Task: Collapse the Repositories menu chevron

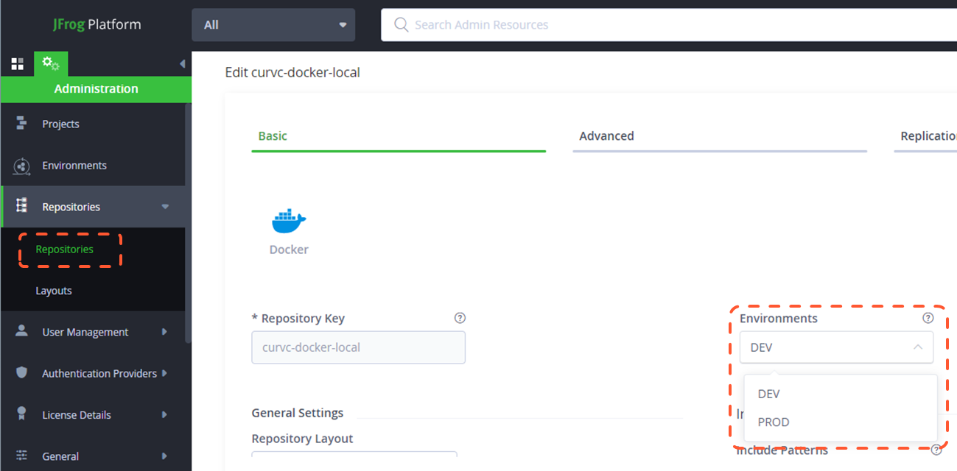Action: [165, 207]
